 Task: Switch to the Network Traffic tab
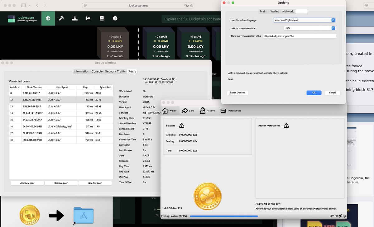[x=115, y=71]
